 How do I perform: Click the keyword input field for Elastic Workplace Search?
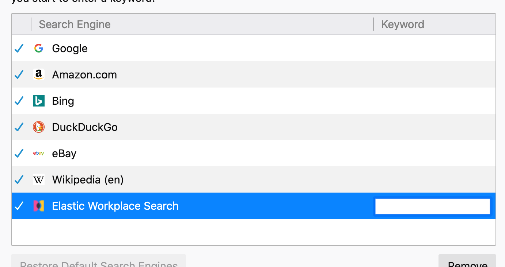click(432, 206)
